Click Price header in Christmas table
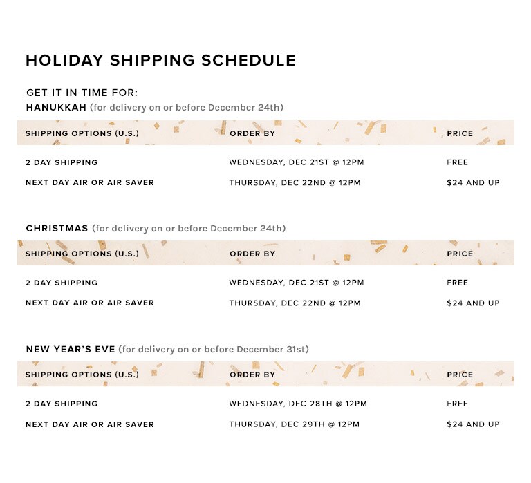This screenshot has width=531, height=483. pos(460,254)
